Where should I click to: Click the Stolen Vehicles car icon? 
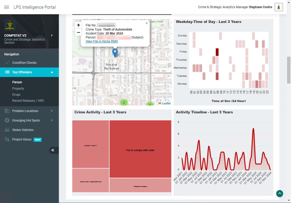[x=7, y=130]
